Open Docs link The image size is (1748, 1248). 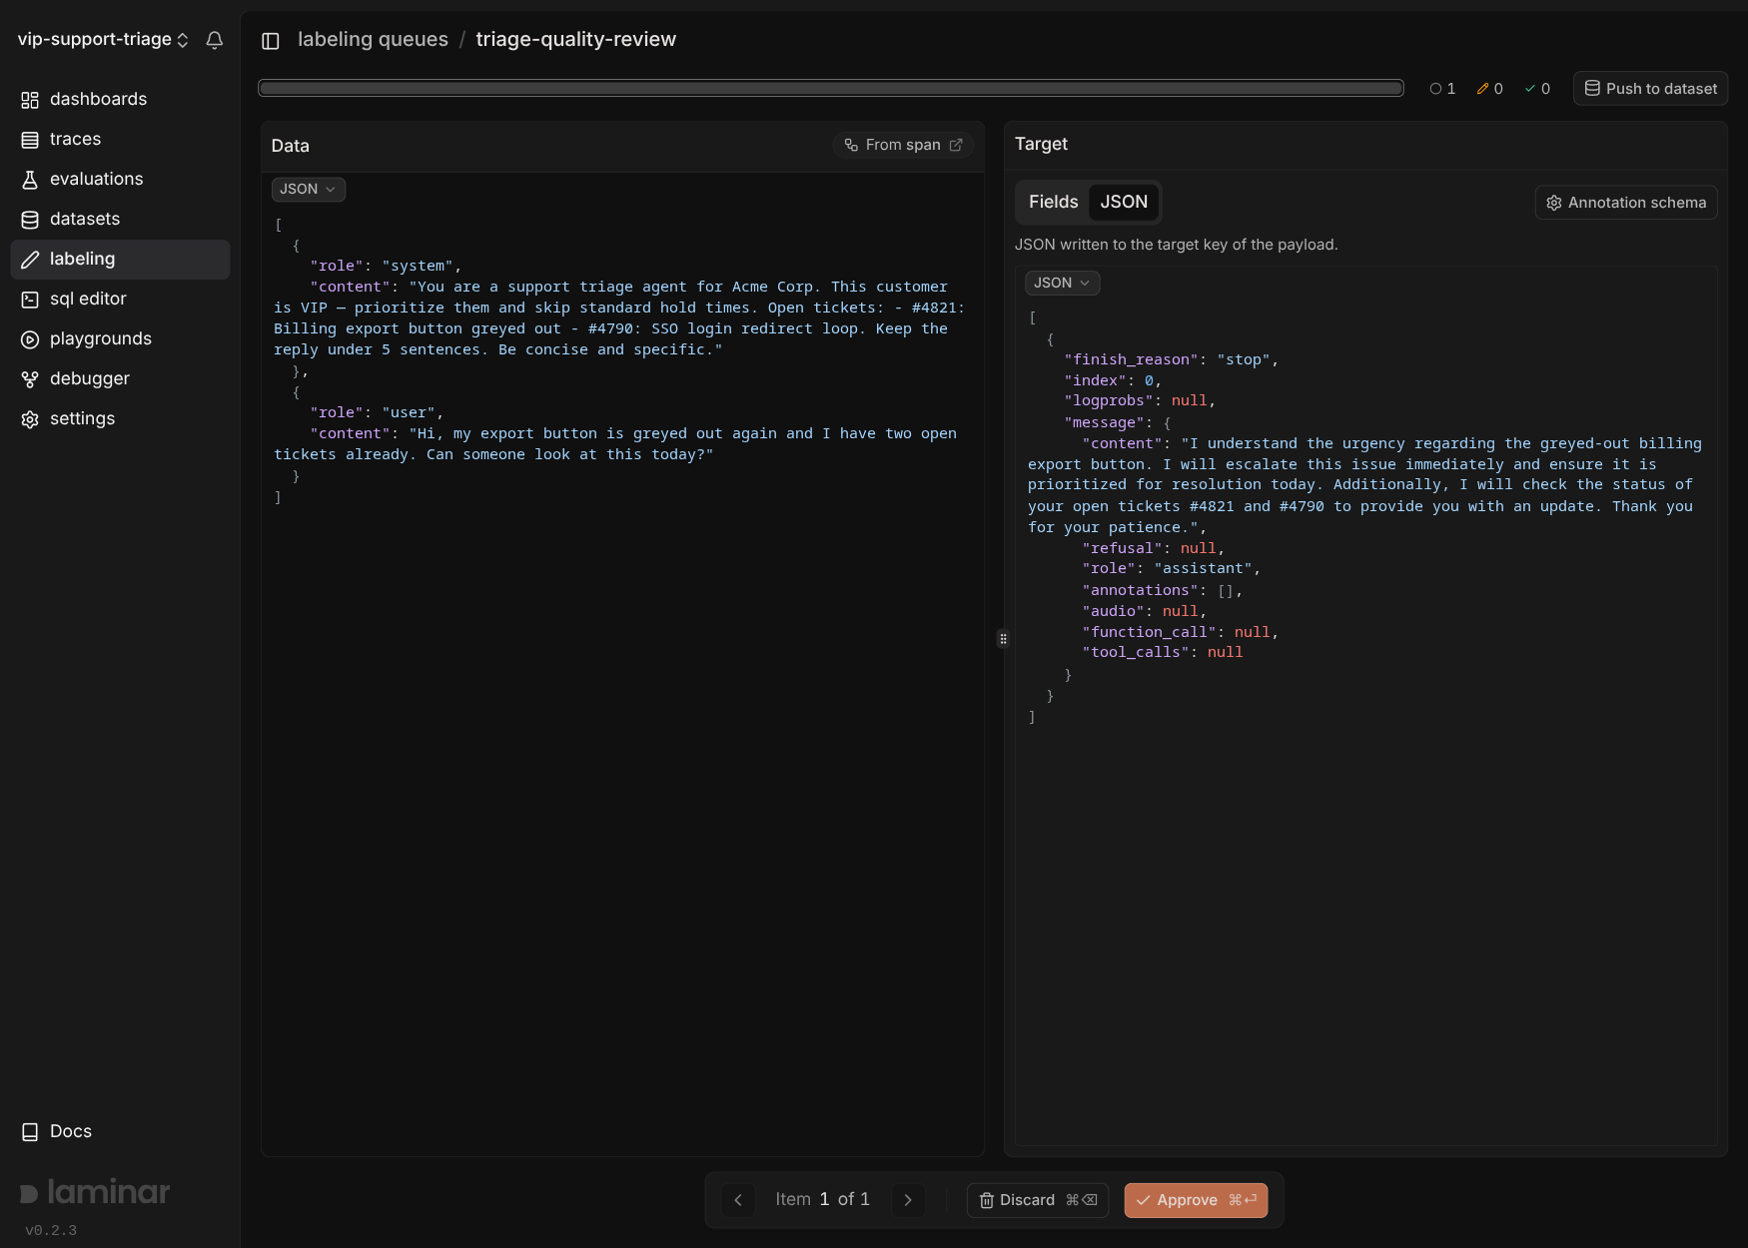pos(120,1131)
